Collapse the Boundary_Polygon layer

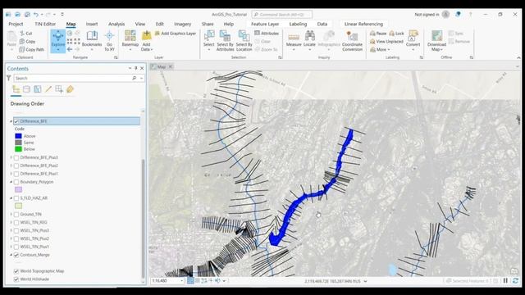(11, 182)
